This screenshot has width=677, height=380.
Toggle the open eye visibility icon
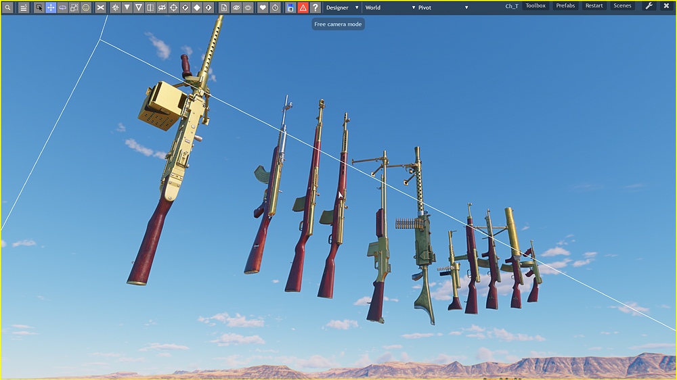tap(248, 7)
